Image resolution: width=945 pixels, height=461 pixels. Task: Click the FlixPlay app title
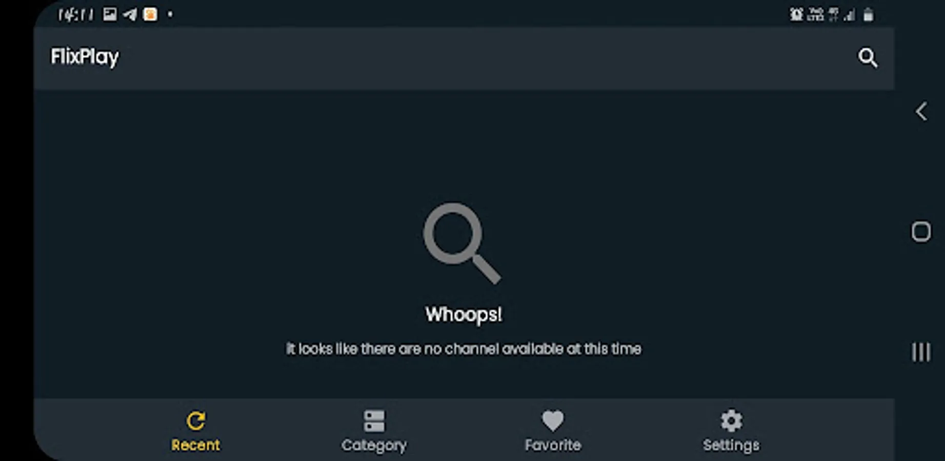point(85,57)
